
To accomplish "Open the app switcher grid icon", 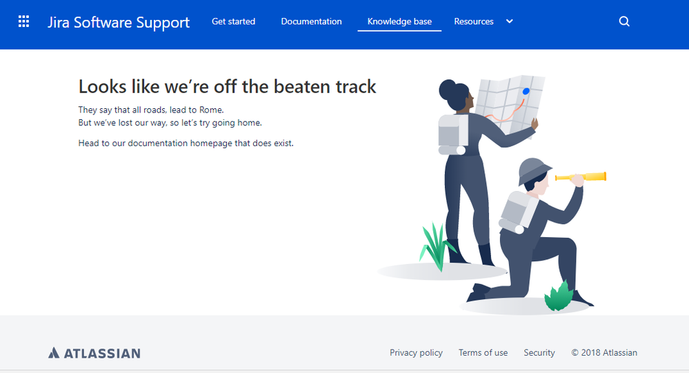I will pos(23,21).
